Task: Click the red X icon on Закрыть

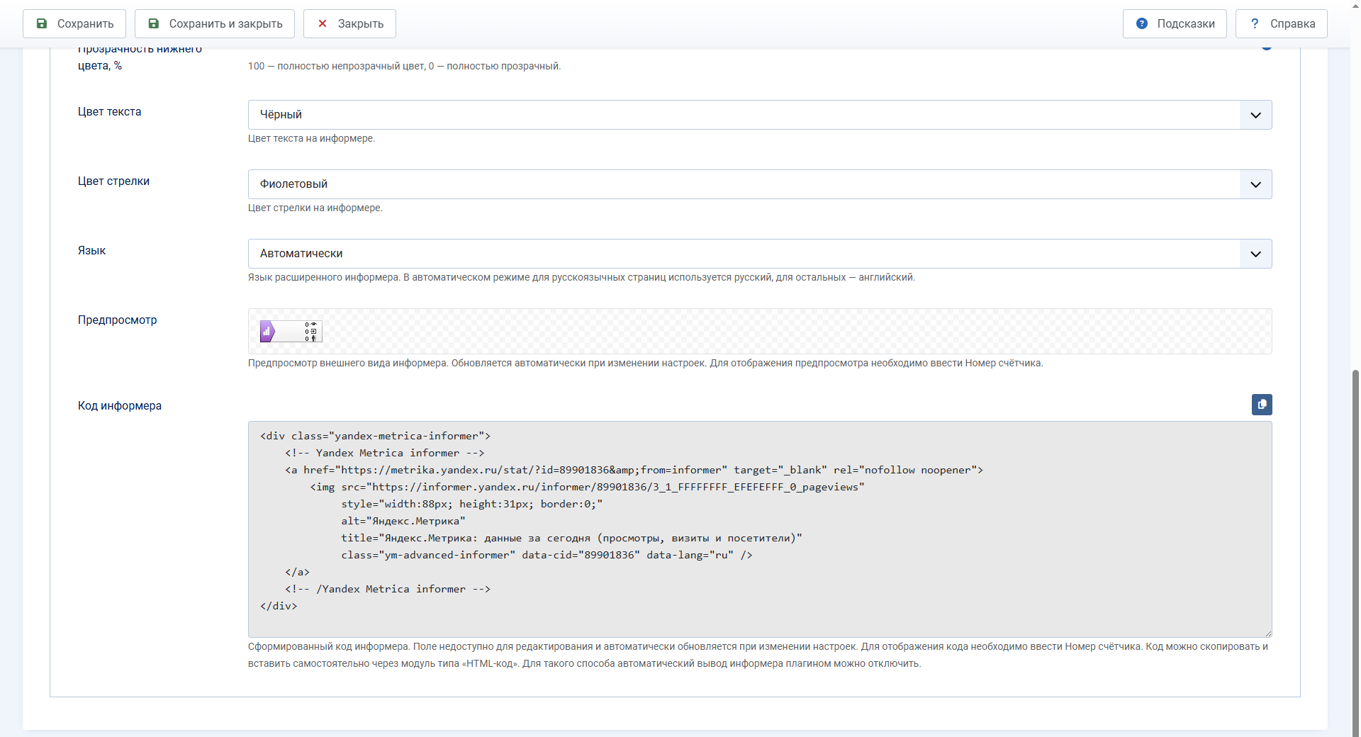Action: 323,23
